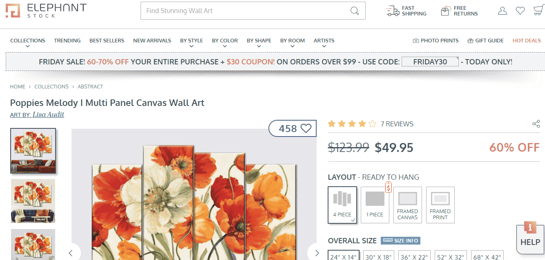Like the product via 458 heart badge
The height and width of the screenshot is (260, 545).
[293, 128]
